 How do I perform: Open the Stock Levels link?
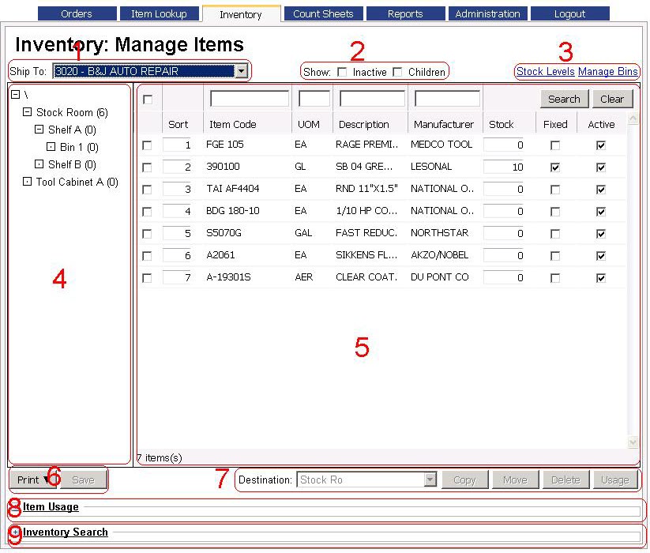tap(545, 72)
